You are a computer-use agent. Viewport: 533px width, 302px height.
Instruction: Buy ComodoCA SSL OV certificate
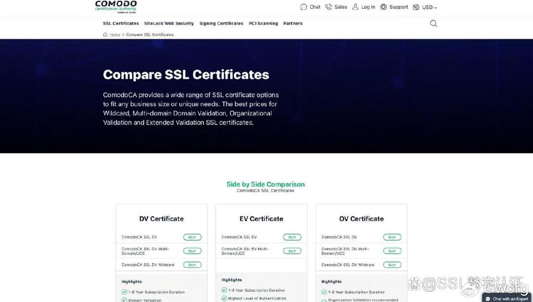click(392, 237)
